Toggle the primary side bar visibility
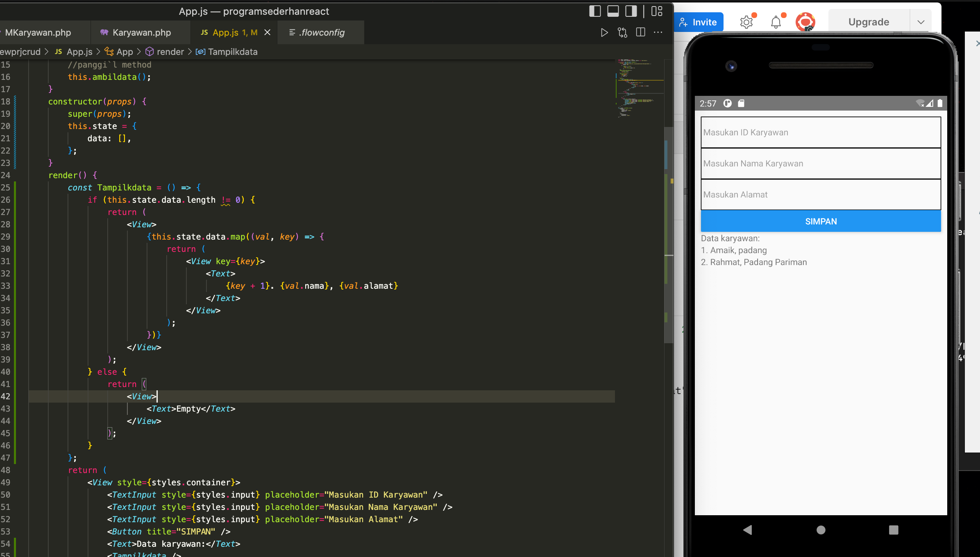This screenshot has height=557, width=980. 595,11
